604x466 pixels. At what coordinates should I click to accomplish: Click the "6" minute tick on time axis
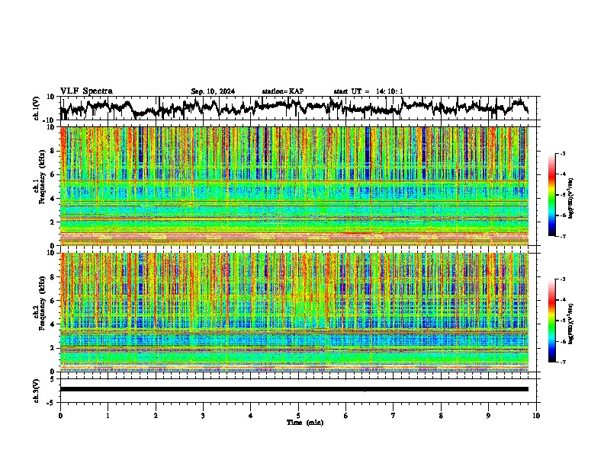tap(346, 416)
